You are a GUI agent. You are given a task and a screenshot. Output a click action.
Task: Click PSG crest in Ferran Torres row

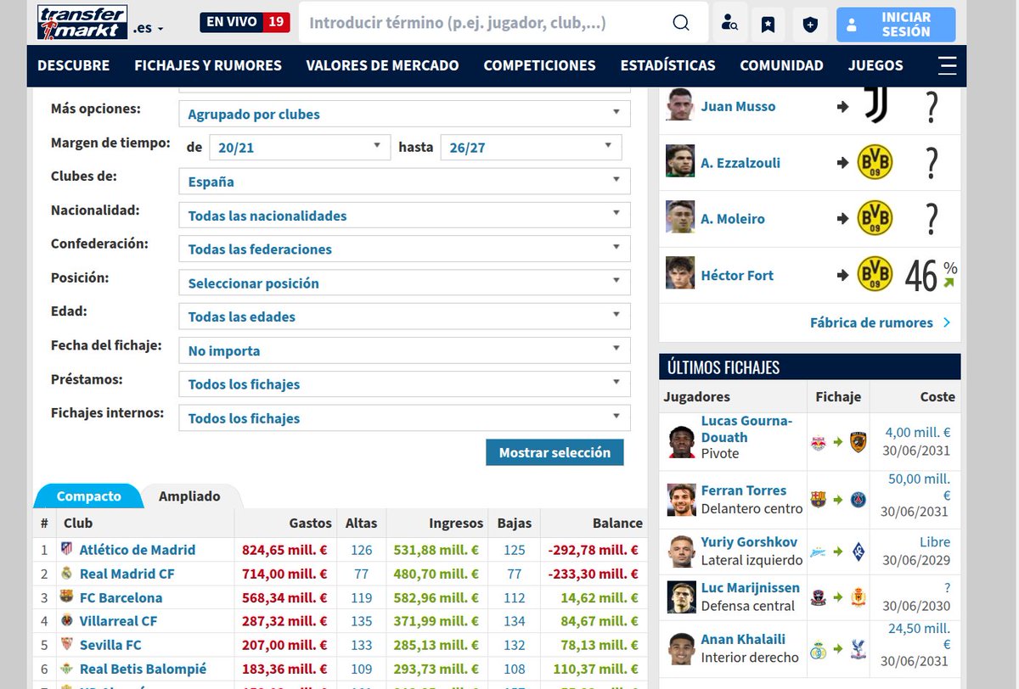(858, 500)
